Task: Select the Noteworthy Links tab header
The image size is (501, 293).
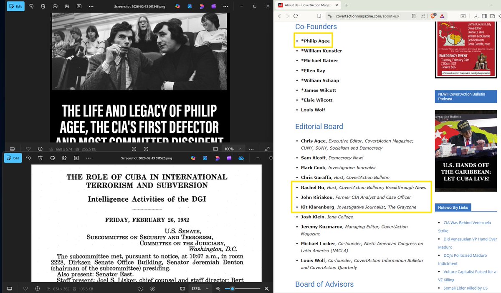Action: [x=453, y=207]
